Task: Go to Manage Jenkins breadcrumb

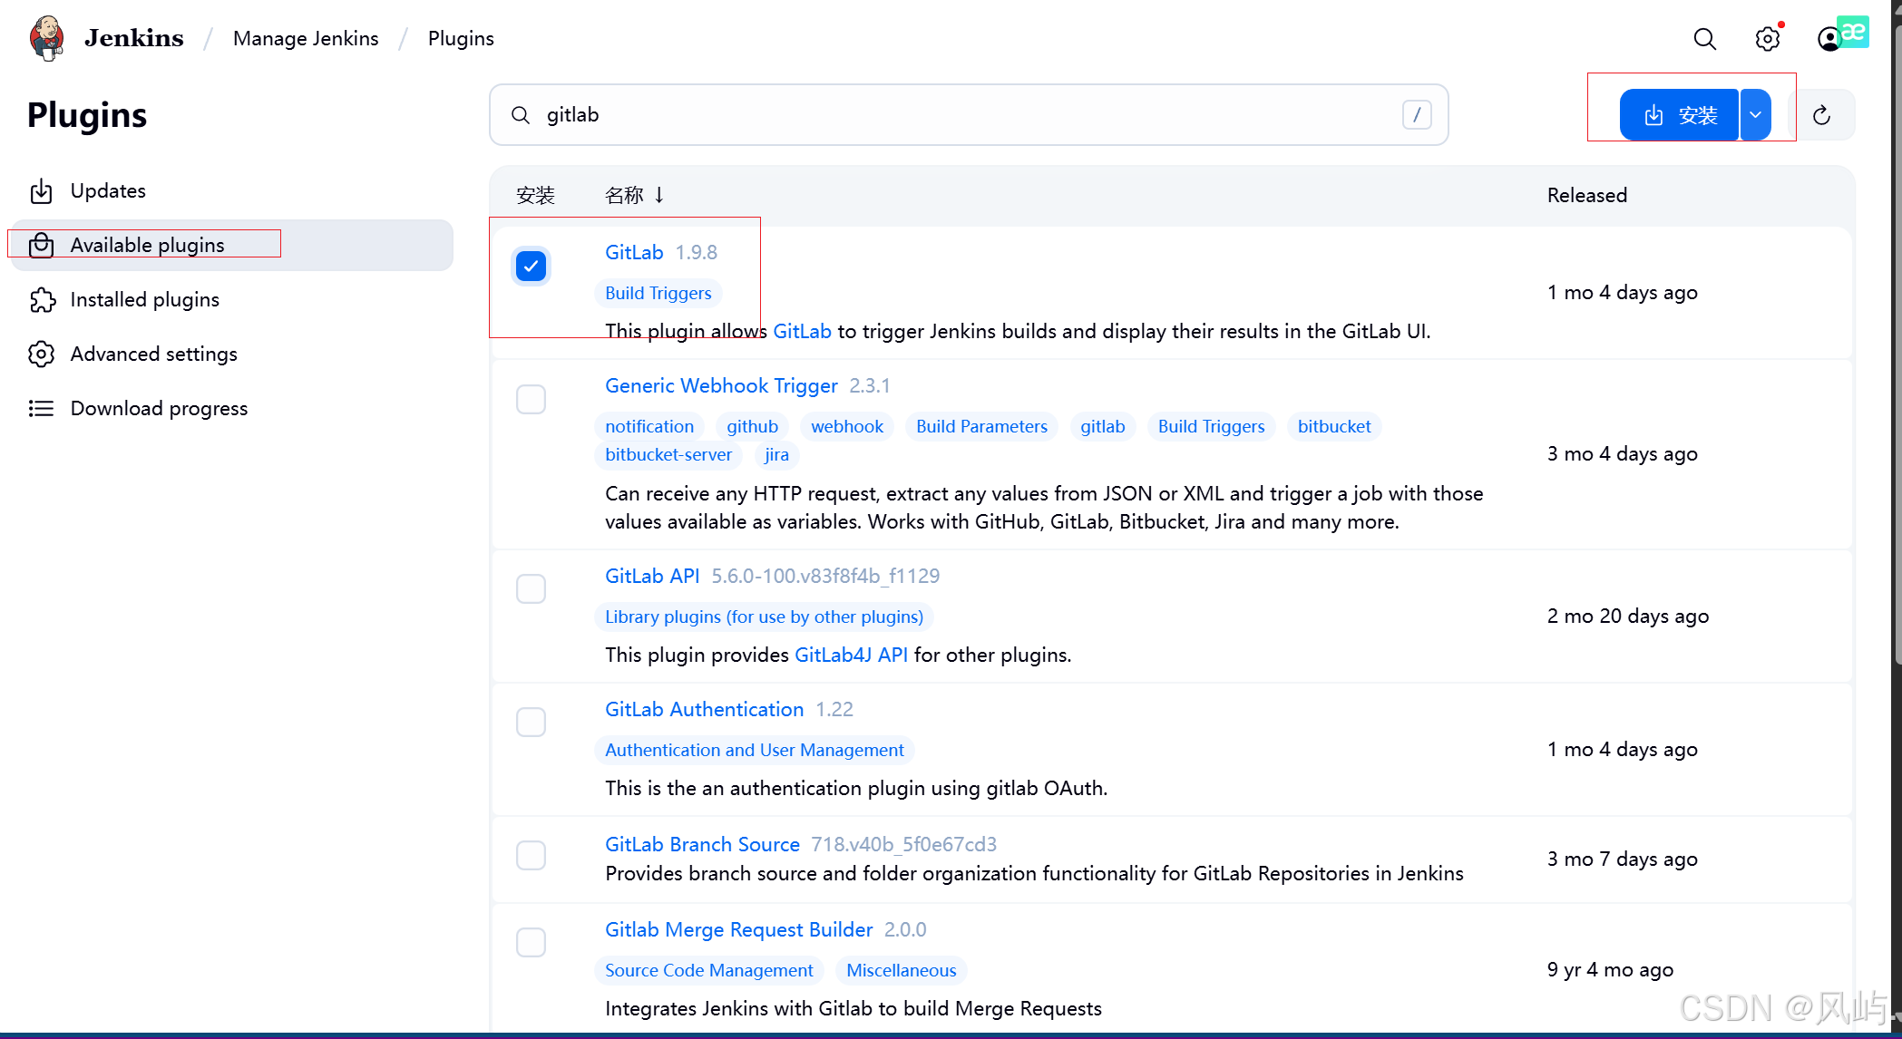Action: (306, 39)
